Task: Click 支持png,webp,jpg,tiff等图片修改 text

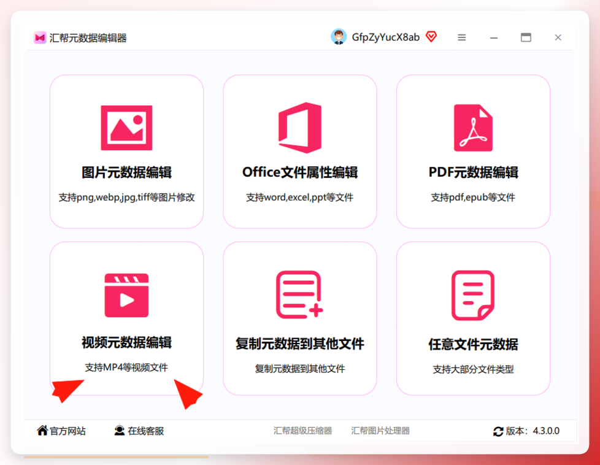Action: tap(126, 198)
